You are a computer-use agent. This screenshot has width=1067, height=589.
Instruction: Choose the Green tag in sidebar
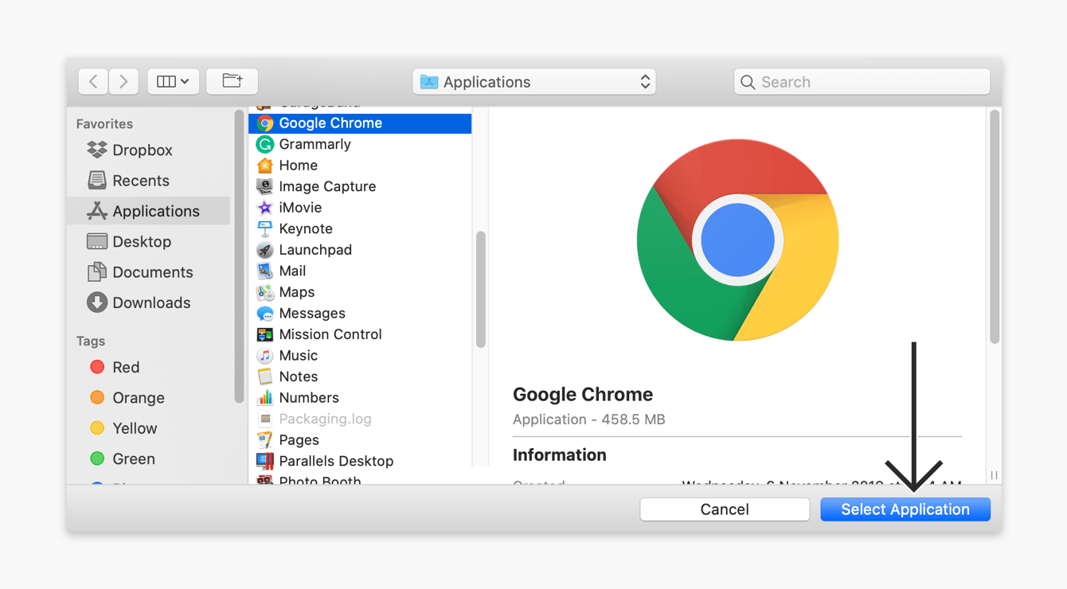133,459
